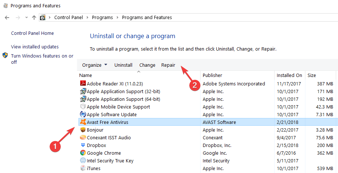Click the Programs breadcrumb in the address bar
The height and width of the screenshot is (173, 338).
(x=102, y=18)
